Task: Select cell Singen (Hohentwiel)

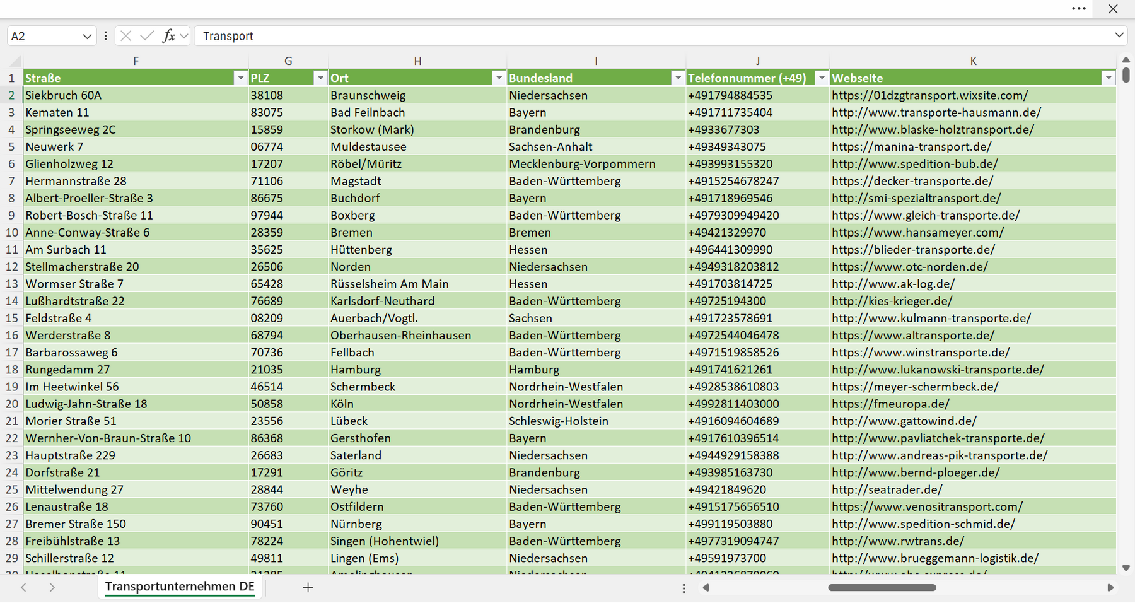Action: [x=417, y=541]
